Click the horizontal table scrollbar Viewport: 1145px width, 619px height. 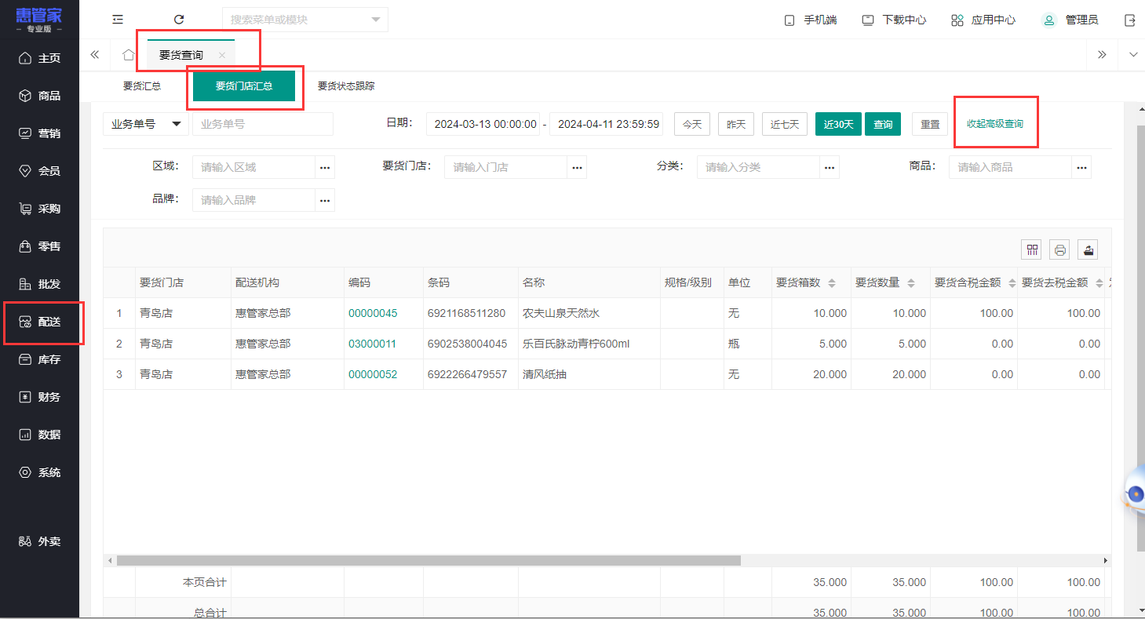click(x=428, y=561)
